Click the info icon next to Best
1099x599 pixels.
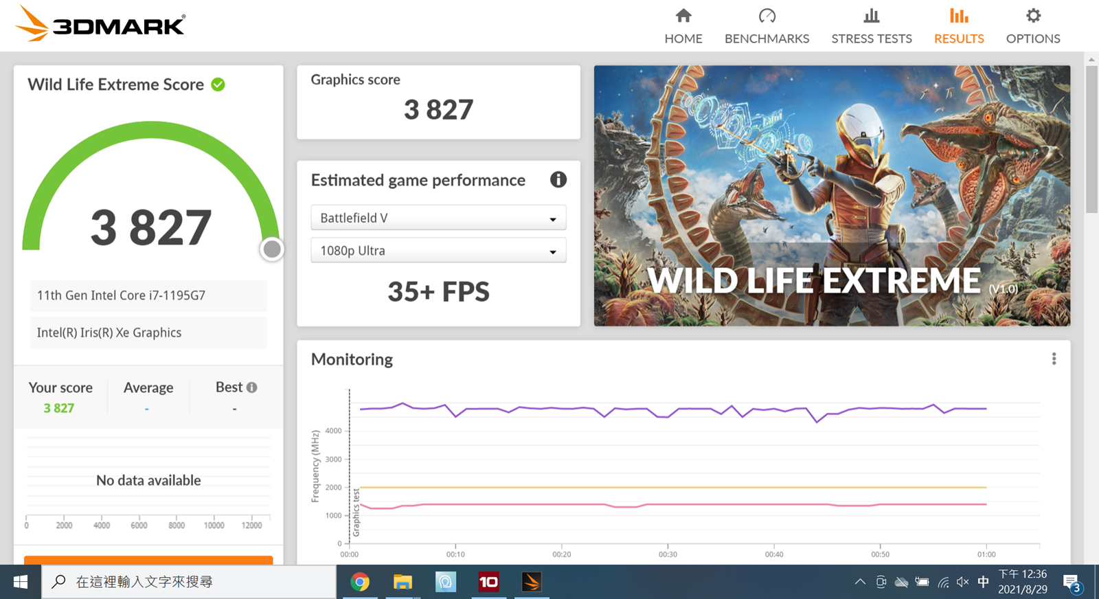252,387
